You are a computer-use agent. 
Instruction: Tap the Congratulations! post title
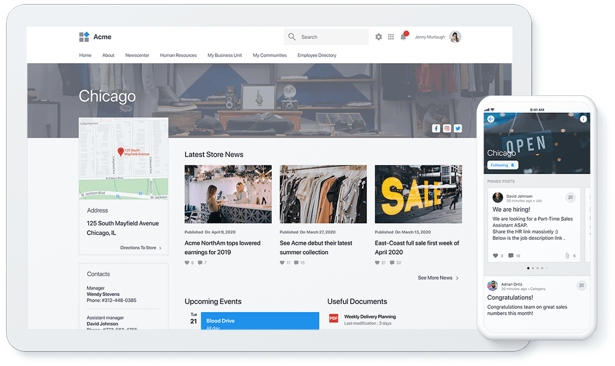pyautogui.click(x=510, y=297)
